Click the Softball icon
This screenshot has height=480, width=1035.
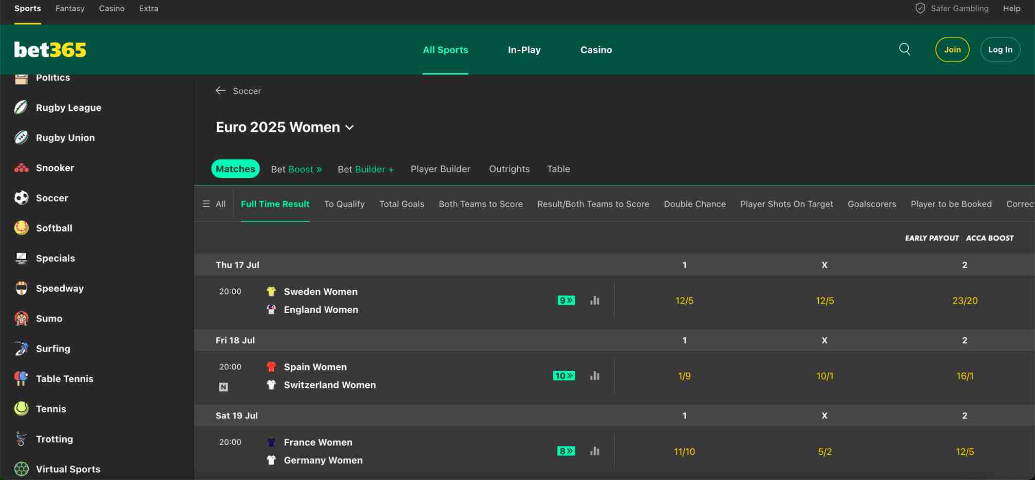21,228
